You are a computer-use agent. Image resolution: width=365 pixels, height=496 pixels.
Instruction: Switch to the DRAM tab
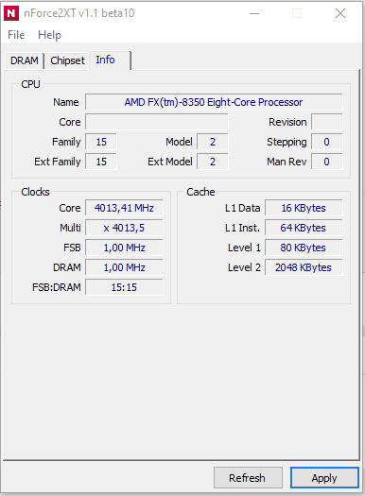tap(25, 60)
